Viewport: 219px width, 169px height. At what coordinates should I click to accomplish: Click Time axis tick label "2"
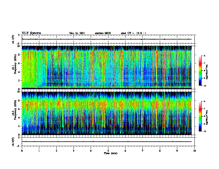56,151
